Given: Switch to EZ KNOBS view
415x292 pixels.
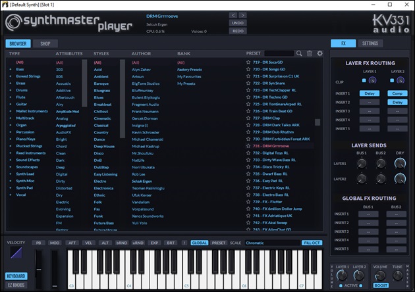Looking at the screenshot, I should click(x=16, y=285).
